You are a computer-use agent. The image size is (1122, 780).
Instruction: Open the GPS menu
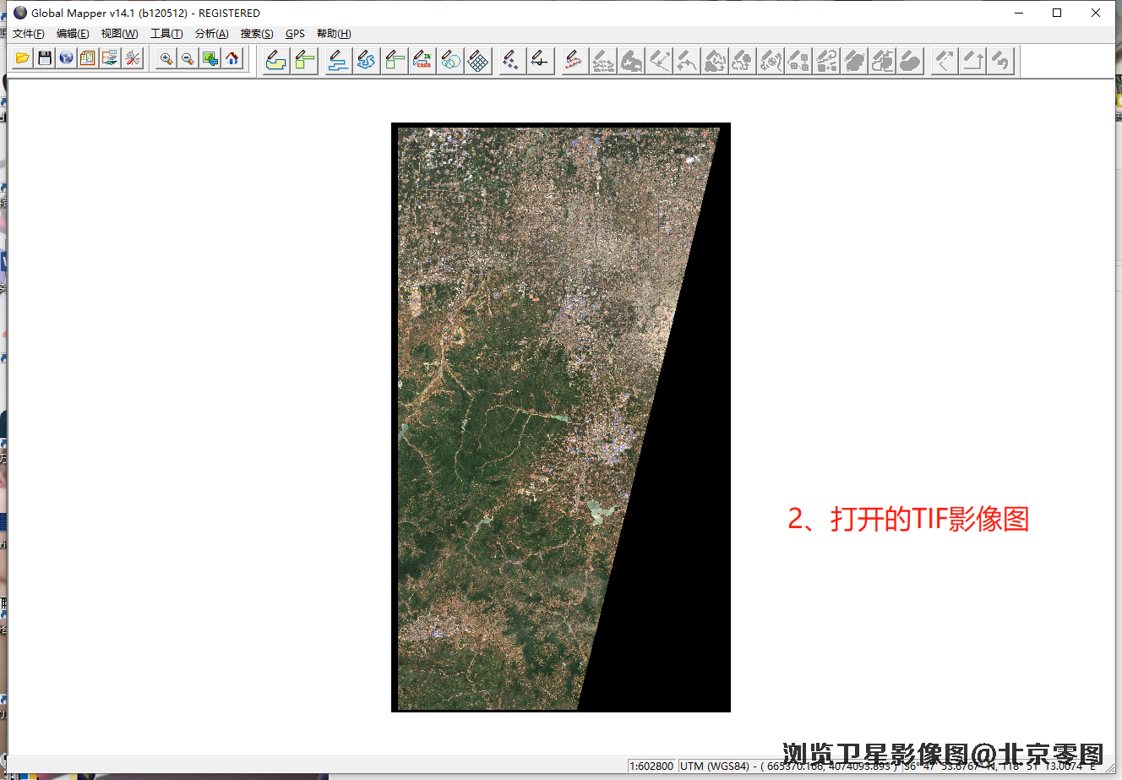tap(295, 34)
